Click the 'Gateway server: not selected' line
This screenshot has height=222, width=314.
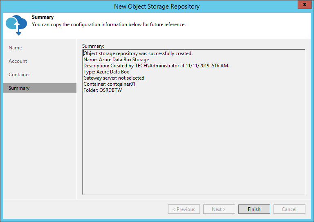pyautogui.click(x=114, y=78)
